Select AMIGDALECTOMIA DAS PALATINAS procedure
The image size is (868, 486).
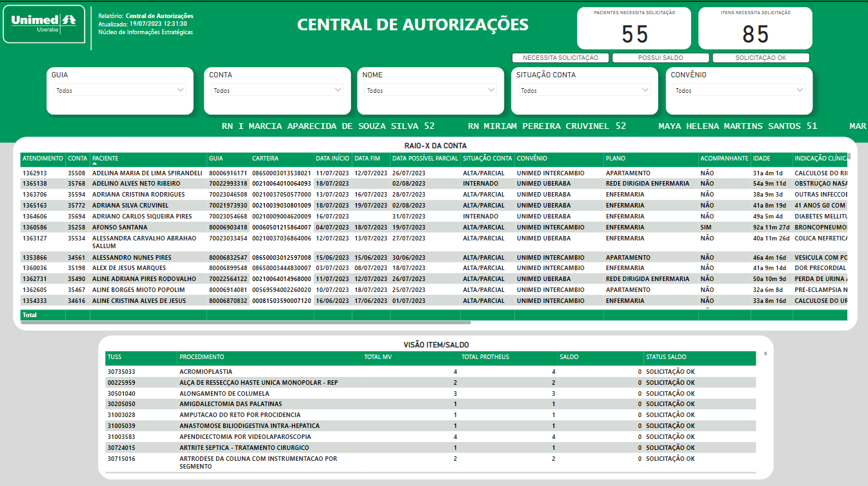[230, 404]
